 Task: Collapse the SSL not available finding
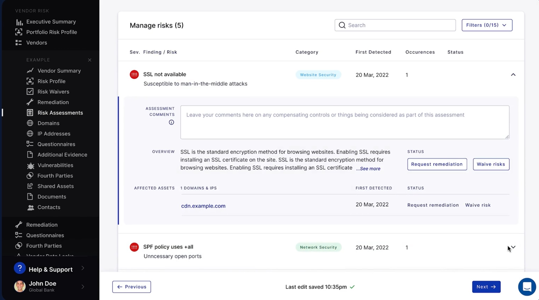[513, 75]
